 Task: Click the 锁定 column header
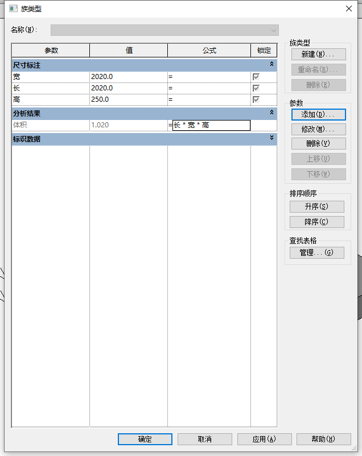pyautogui.click(x=264, y=51)
